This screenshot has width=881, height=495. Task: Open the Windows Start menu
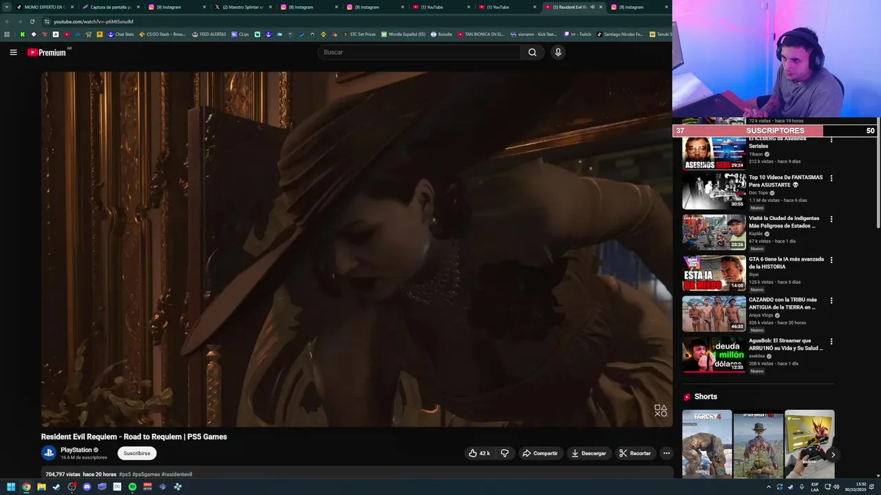tap(11, 487)
